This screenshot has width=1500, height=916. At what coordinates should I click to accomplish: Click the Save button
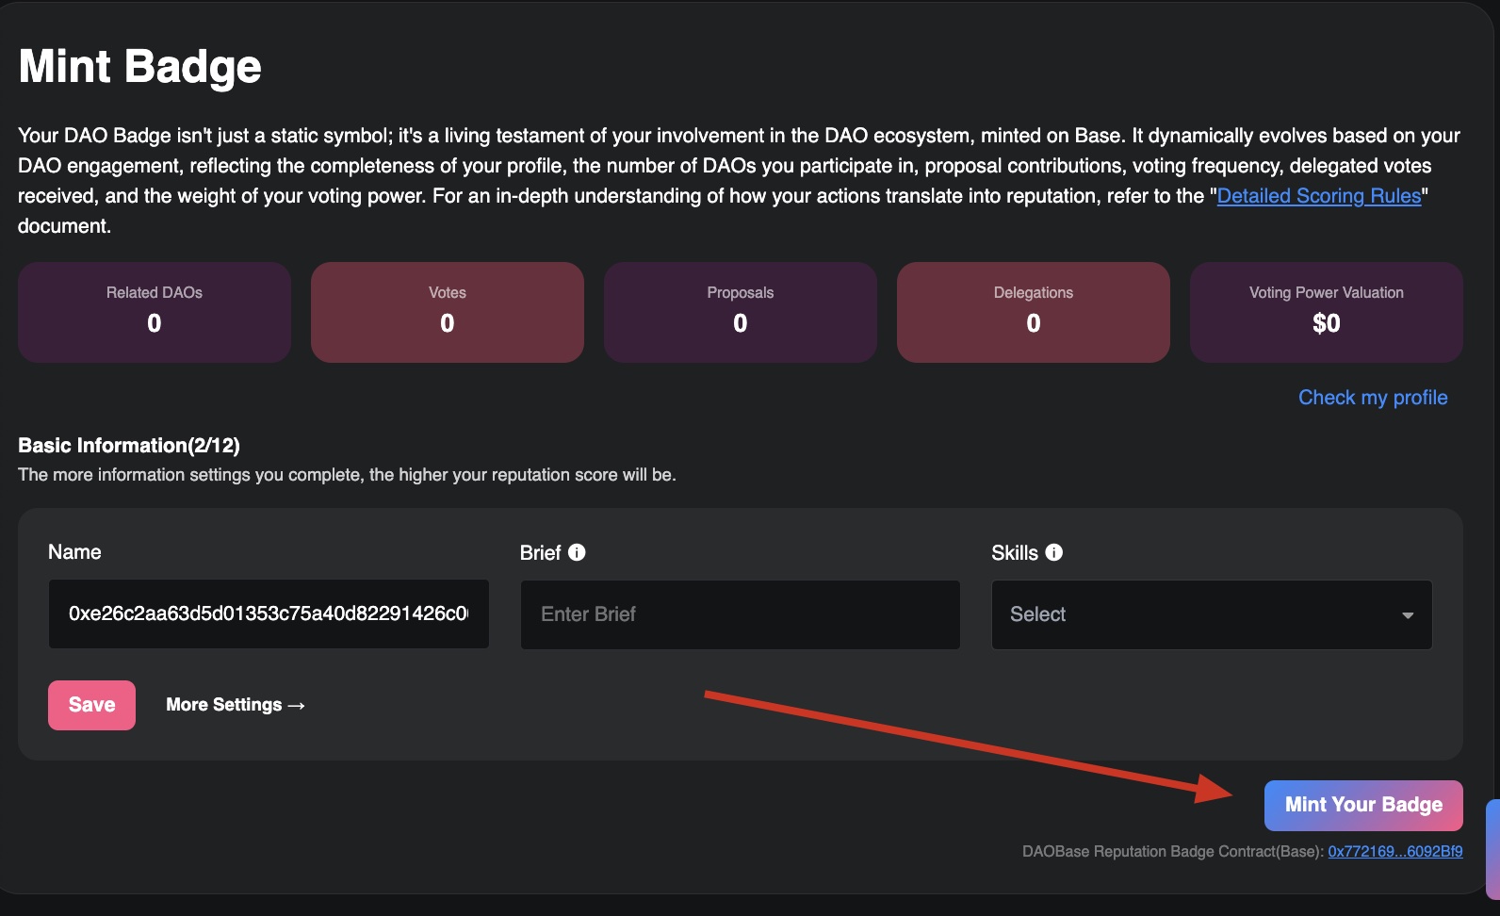(x=91, y=705)
